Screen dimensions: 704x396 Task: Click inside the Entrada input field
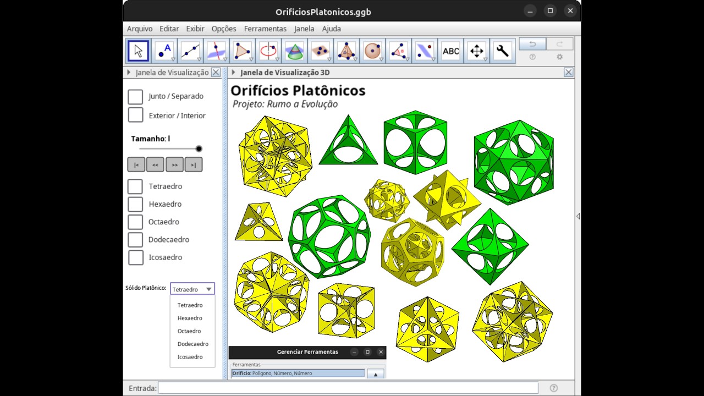tap(348, 388)
